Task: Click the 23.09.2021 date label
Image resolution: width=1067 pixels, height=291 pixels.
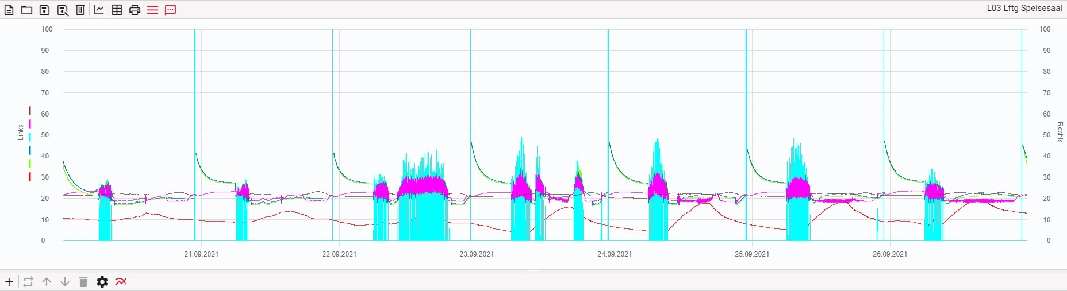Action: click(x=477, y=254)
